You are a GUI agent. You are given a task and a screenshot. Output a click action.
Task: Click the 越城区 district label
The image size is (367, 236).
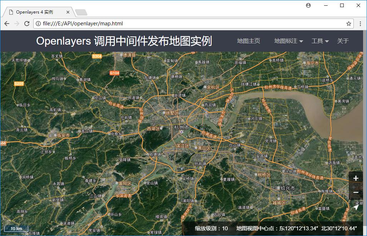279,203
